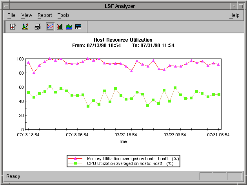
Task: Click the 07/18 06:54 axis label
Action: tap(77, 135)
